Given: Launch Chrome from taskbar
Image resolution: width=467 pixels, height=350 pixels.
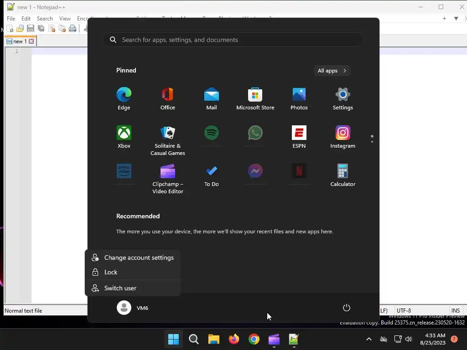Looking at the screenshot, I should click(254, 339).
